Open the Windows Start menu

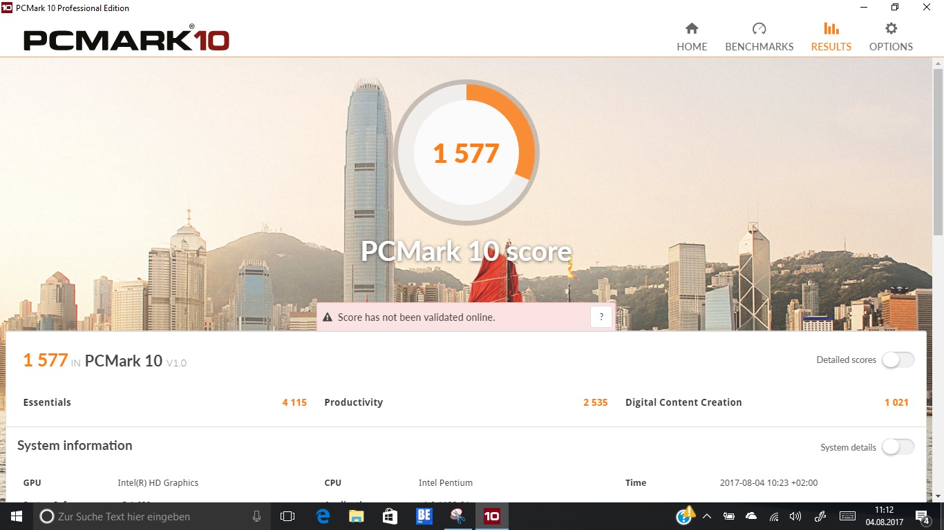pyautogui.click(x=17, y=516)
